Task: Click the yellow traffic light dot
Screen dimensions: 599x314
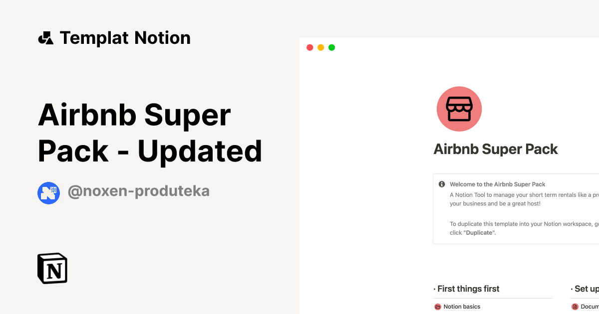Action: [x=320, y=47]
